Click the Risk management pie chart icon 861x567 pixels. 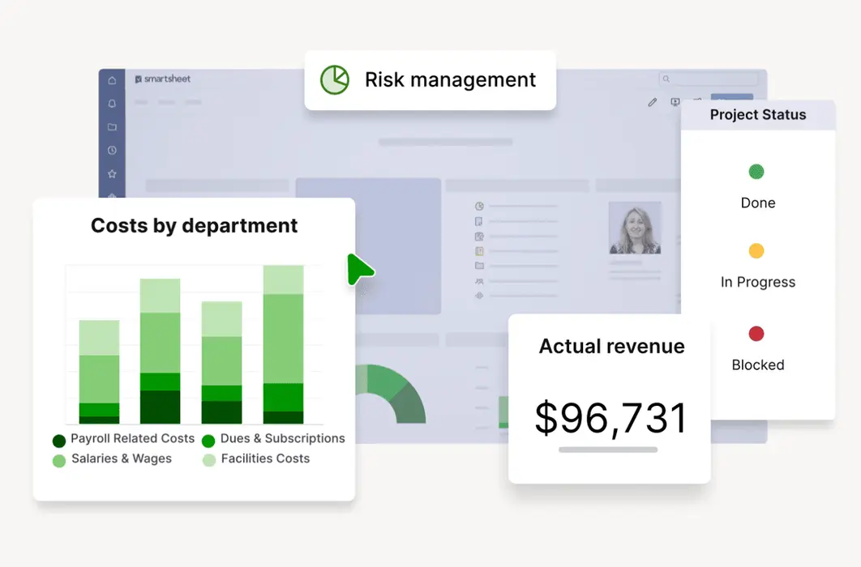click(334, 80)
